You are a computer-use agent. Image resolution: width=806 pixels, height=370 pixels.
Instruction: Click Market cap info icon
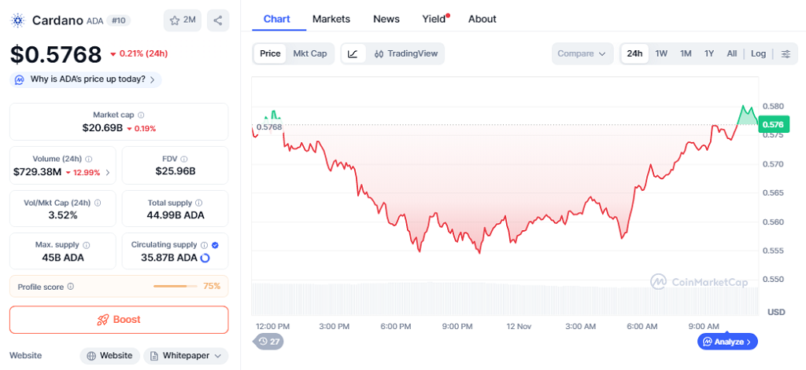coord(141,115)
